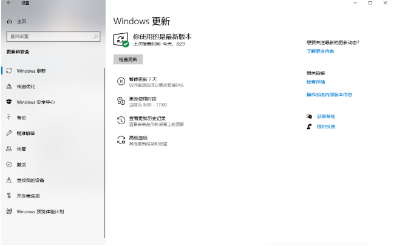Open 激活 (Activation) settings
394x246 pixels.
pos(21,165)
